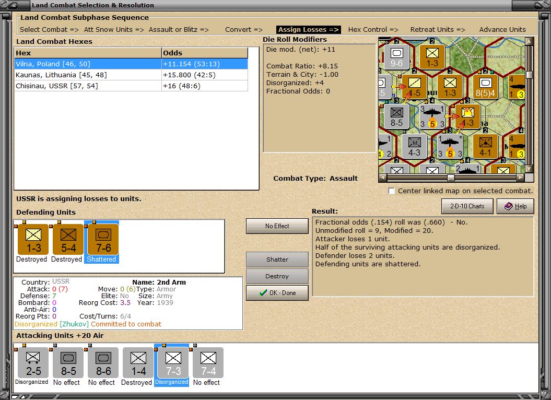Click the 9-6 counter on the map
Viewport: 551px width, 400px height.
(x=397, y=56)
